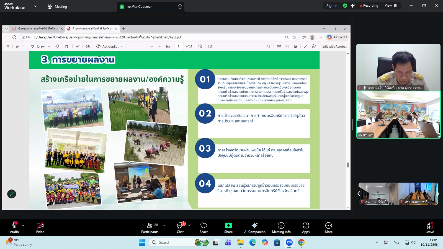Click the page number input field showing 21

pos(179,46)
